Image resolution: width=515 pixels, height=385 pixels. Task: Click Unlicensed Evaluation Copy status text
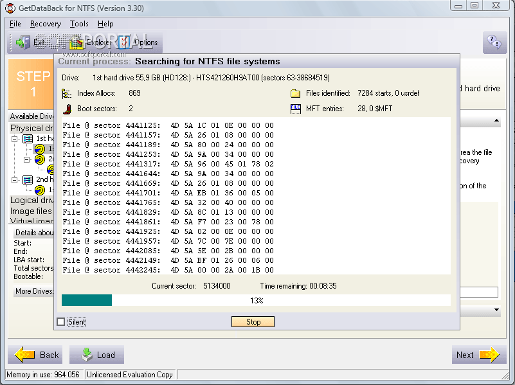pos(130,375)
